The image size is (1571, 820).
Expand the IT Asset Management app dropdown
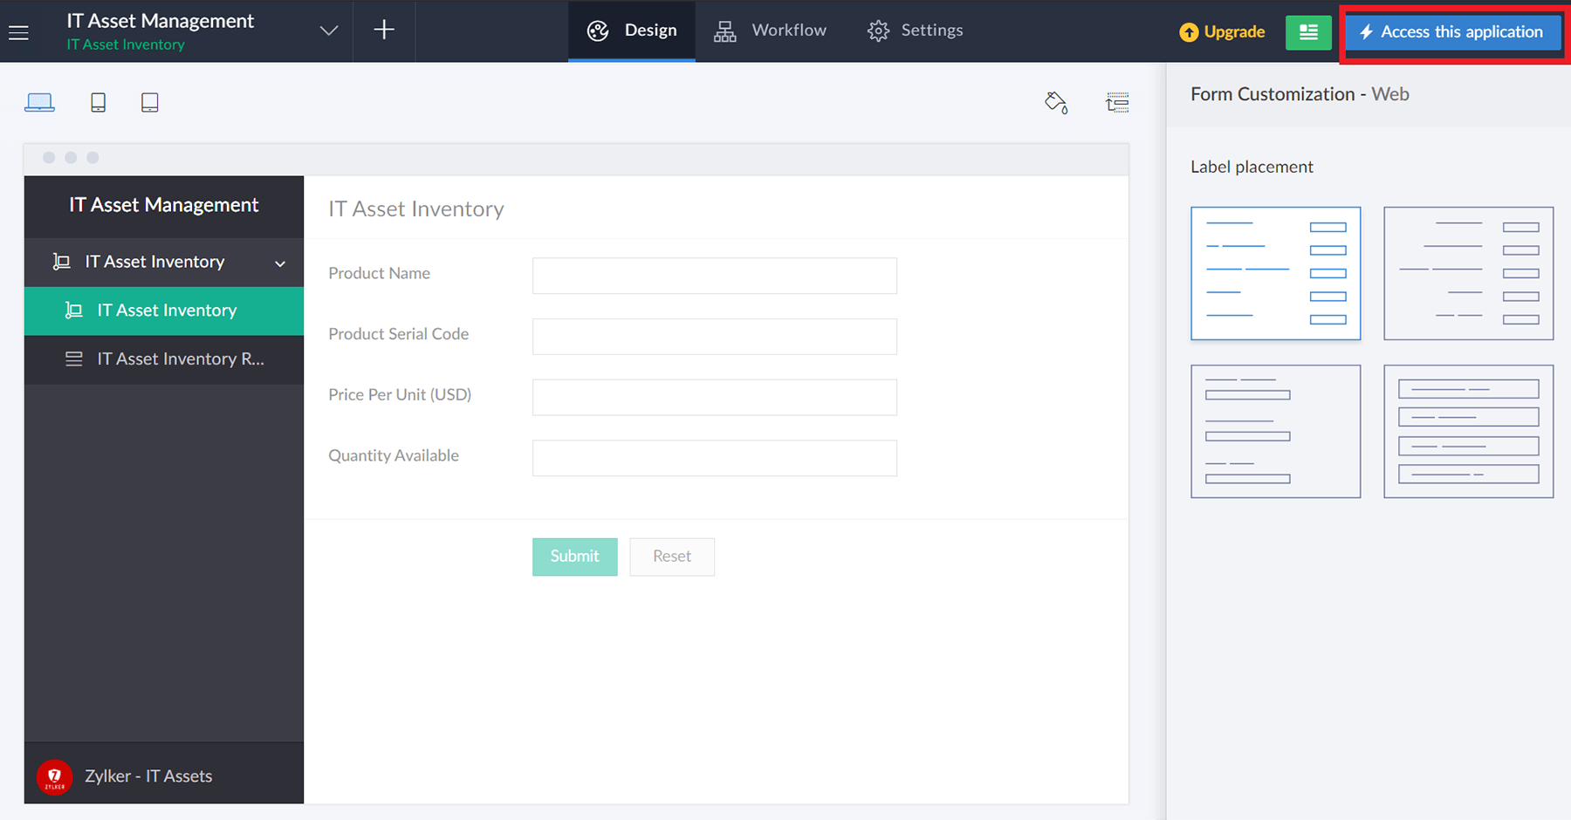click(328, 30)
